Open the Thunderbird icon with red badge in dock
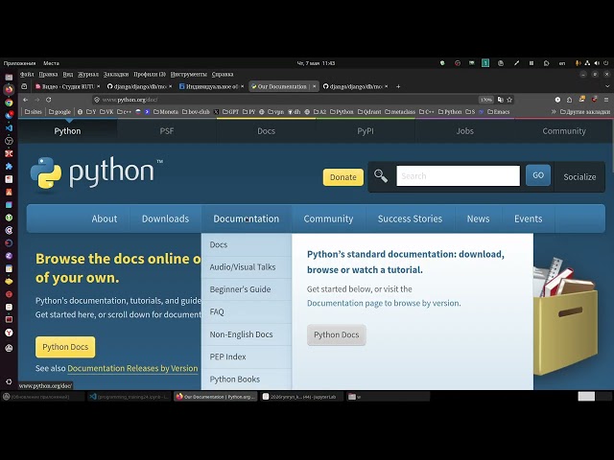The image size is (614, 460). click(9, 115)
